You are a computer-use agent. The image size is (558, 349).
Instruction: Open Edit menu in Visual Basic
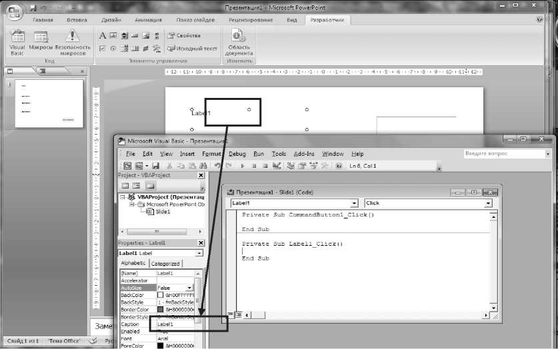(x=147, y=154)
